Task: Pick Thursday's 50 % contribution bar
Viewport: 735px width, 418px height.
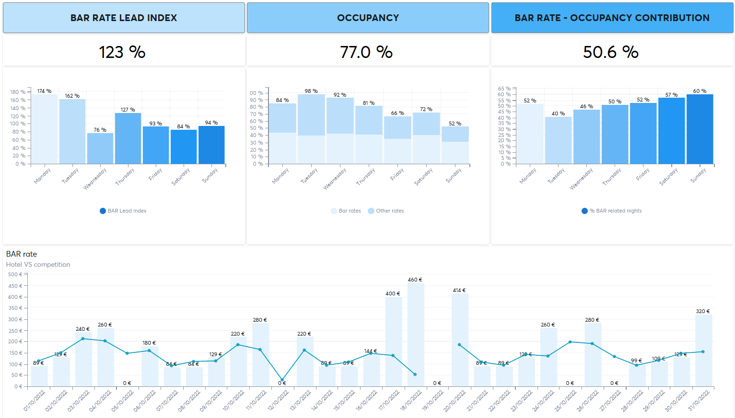Action: click(x=615, y=134)
